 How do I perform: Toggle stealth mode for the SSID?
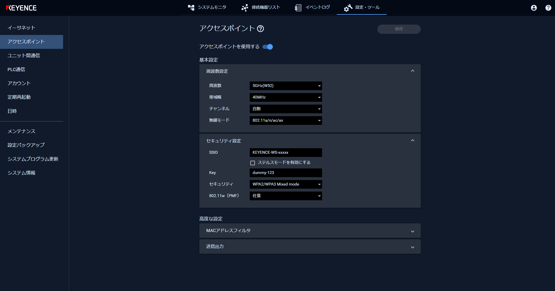(x=253, y=163)
